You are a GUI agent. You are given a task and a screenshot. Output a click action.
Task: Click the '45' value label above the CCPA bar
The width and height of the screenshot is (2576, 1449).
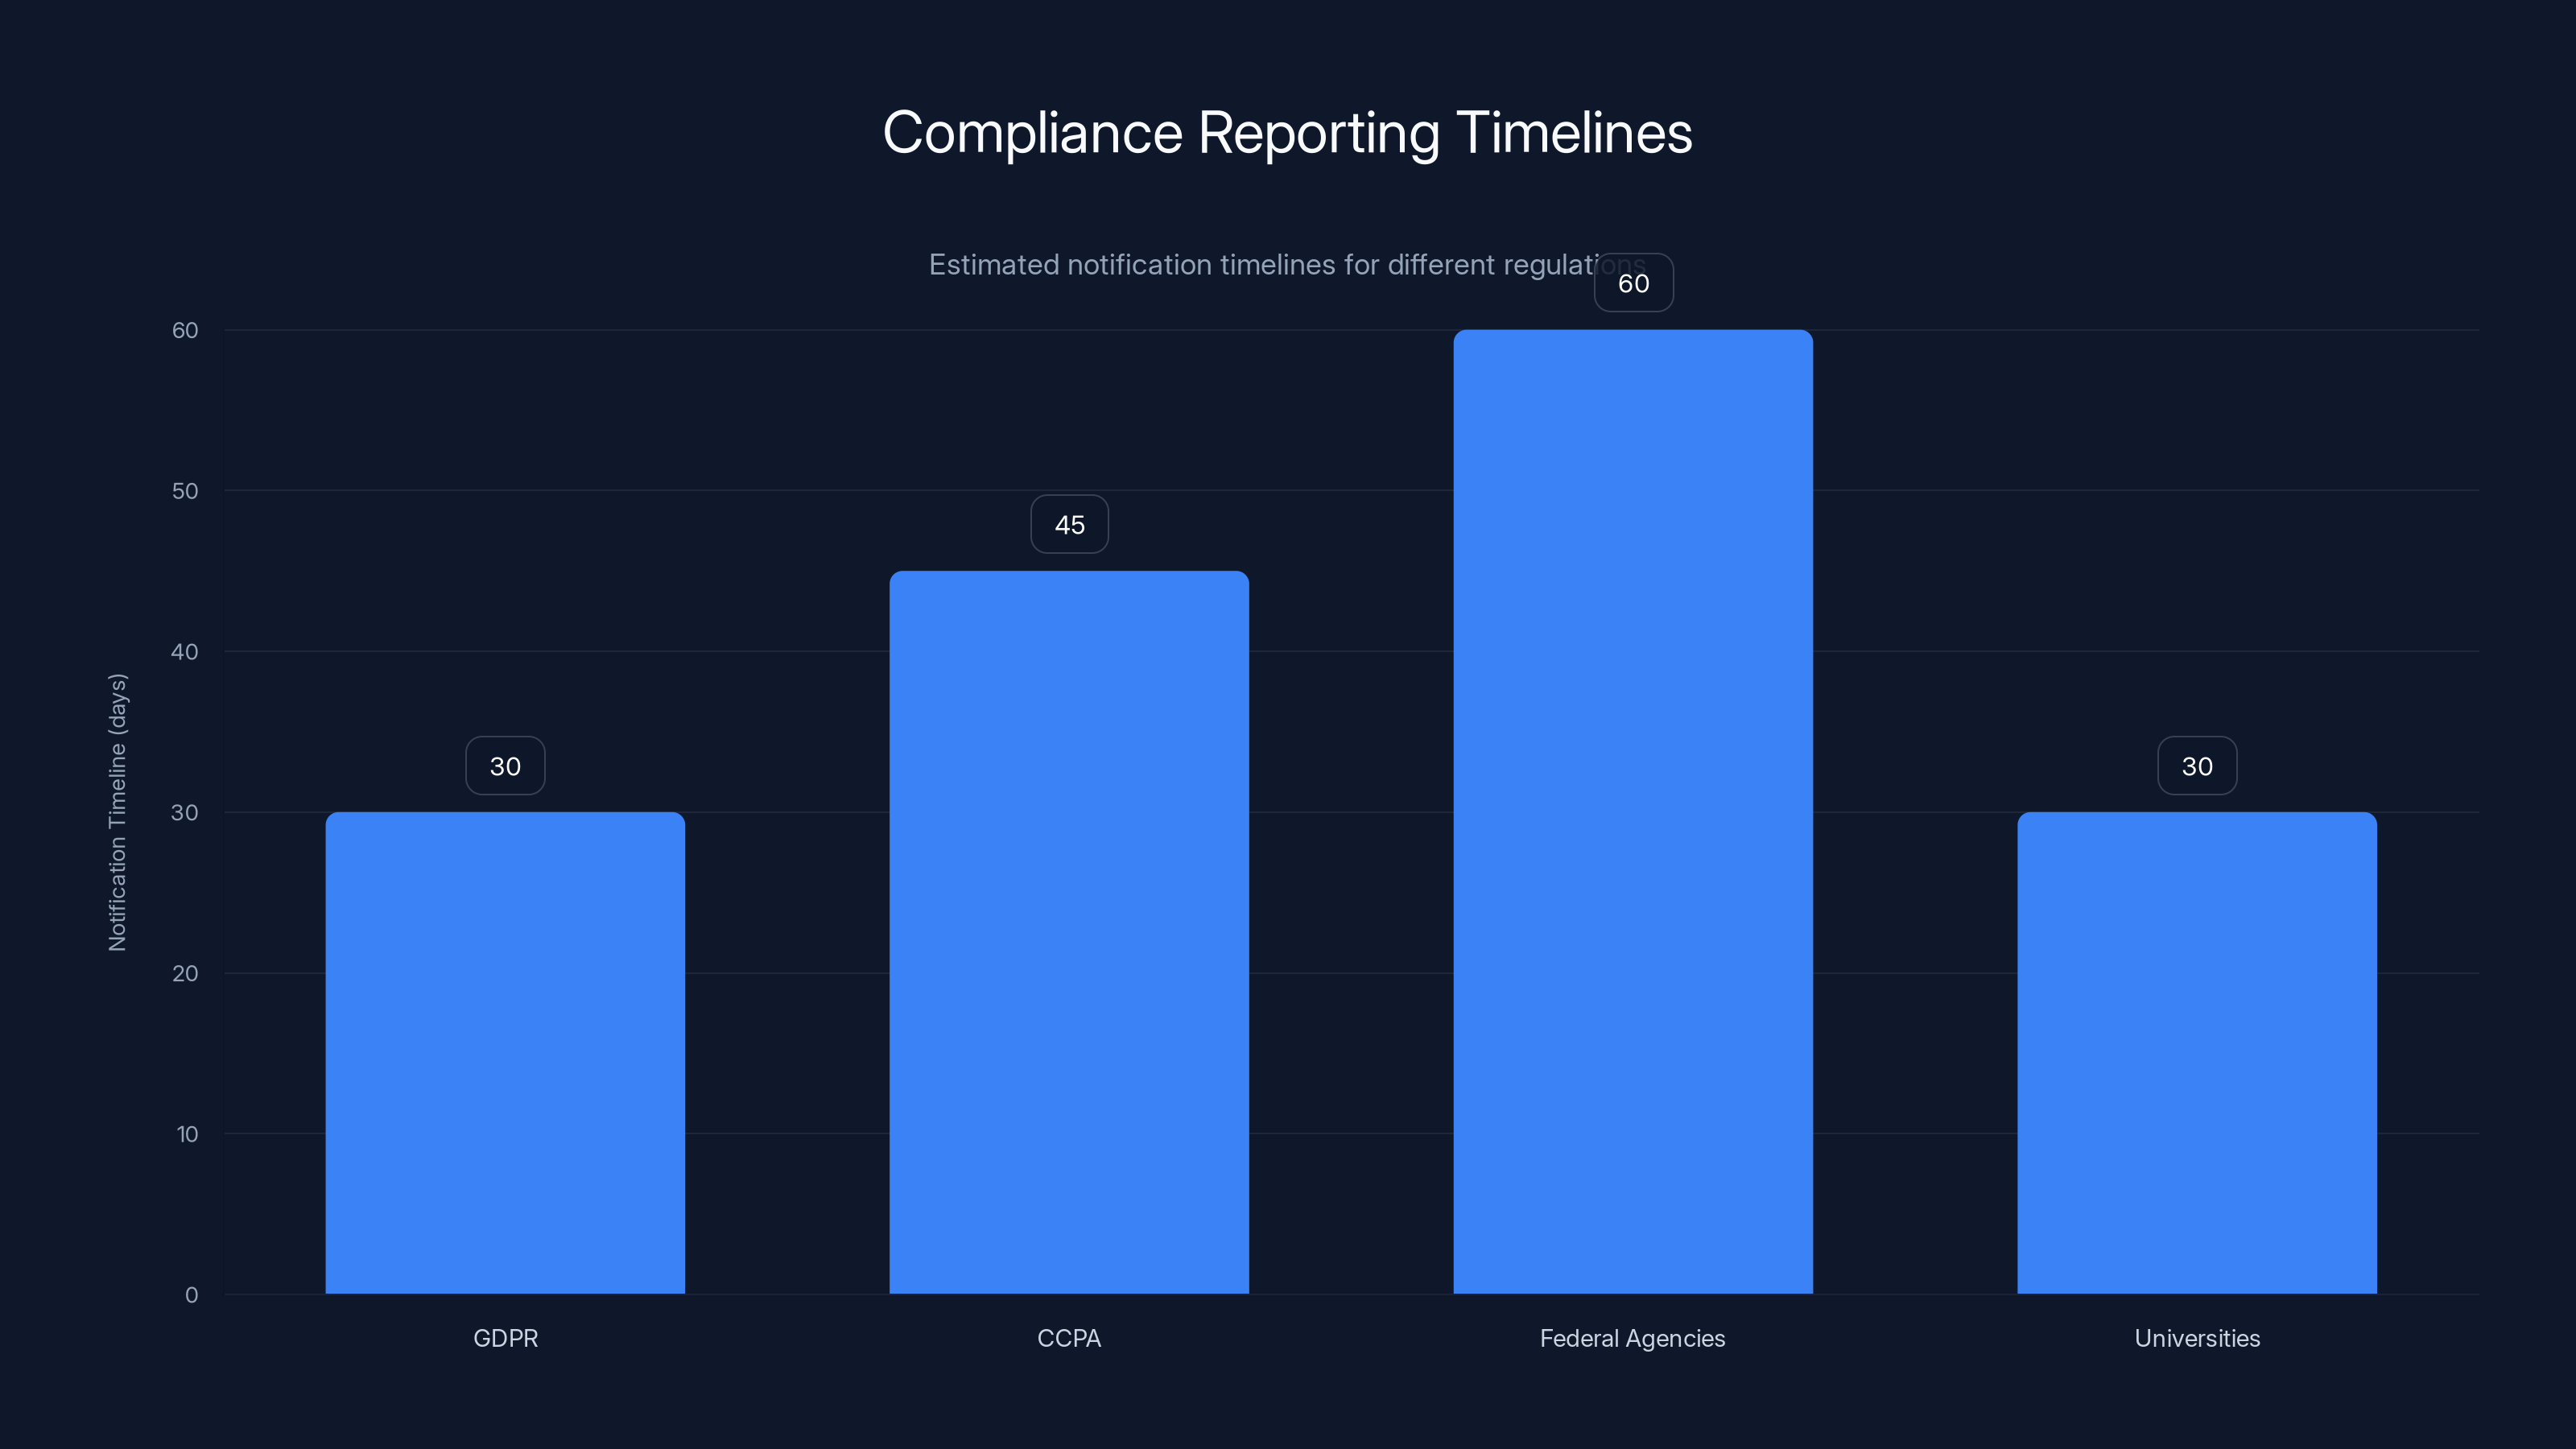[1069, 524]
